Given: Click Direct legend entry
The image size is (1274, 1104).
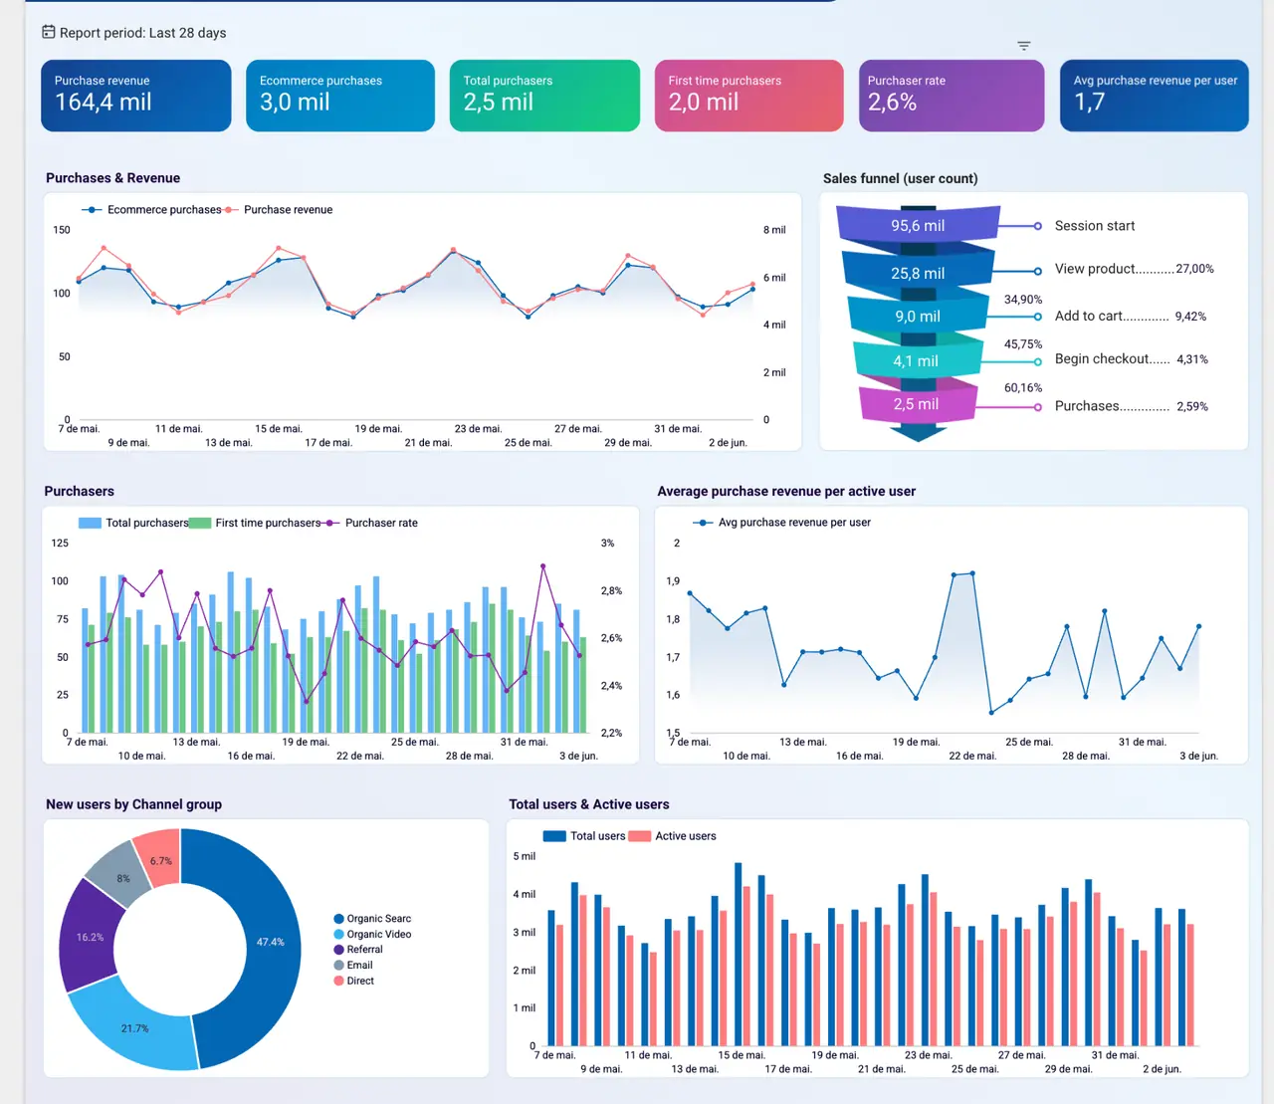Looking at the screenshot, I should tap(354, 982).
